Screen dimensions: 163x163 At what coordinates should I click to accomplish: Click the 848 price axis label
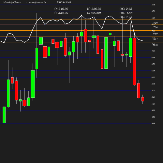(x=153, y=18)
